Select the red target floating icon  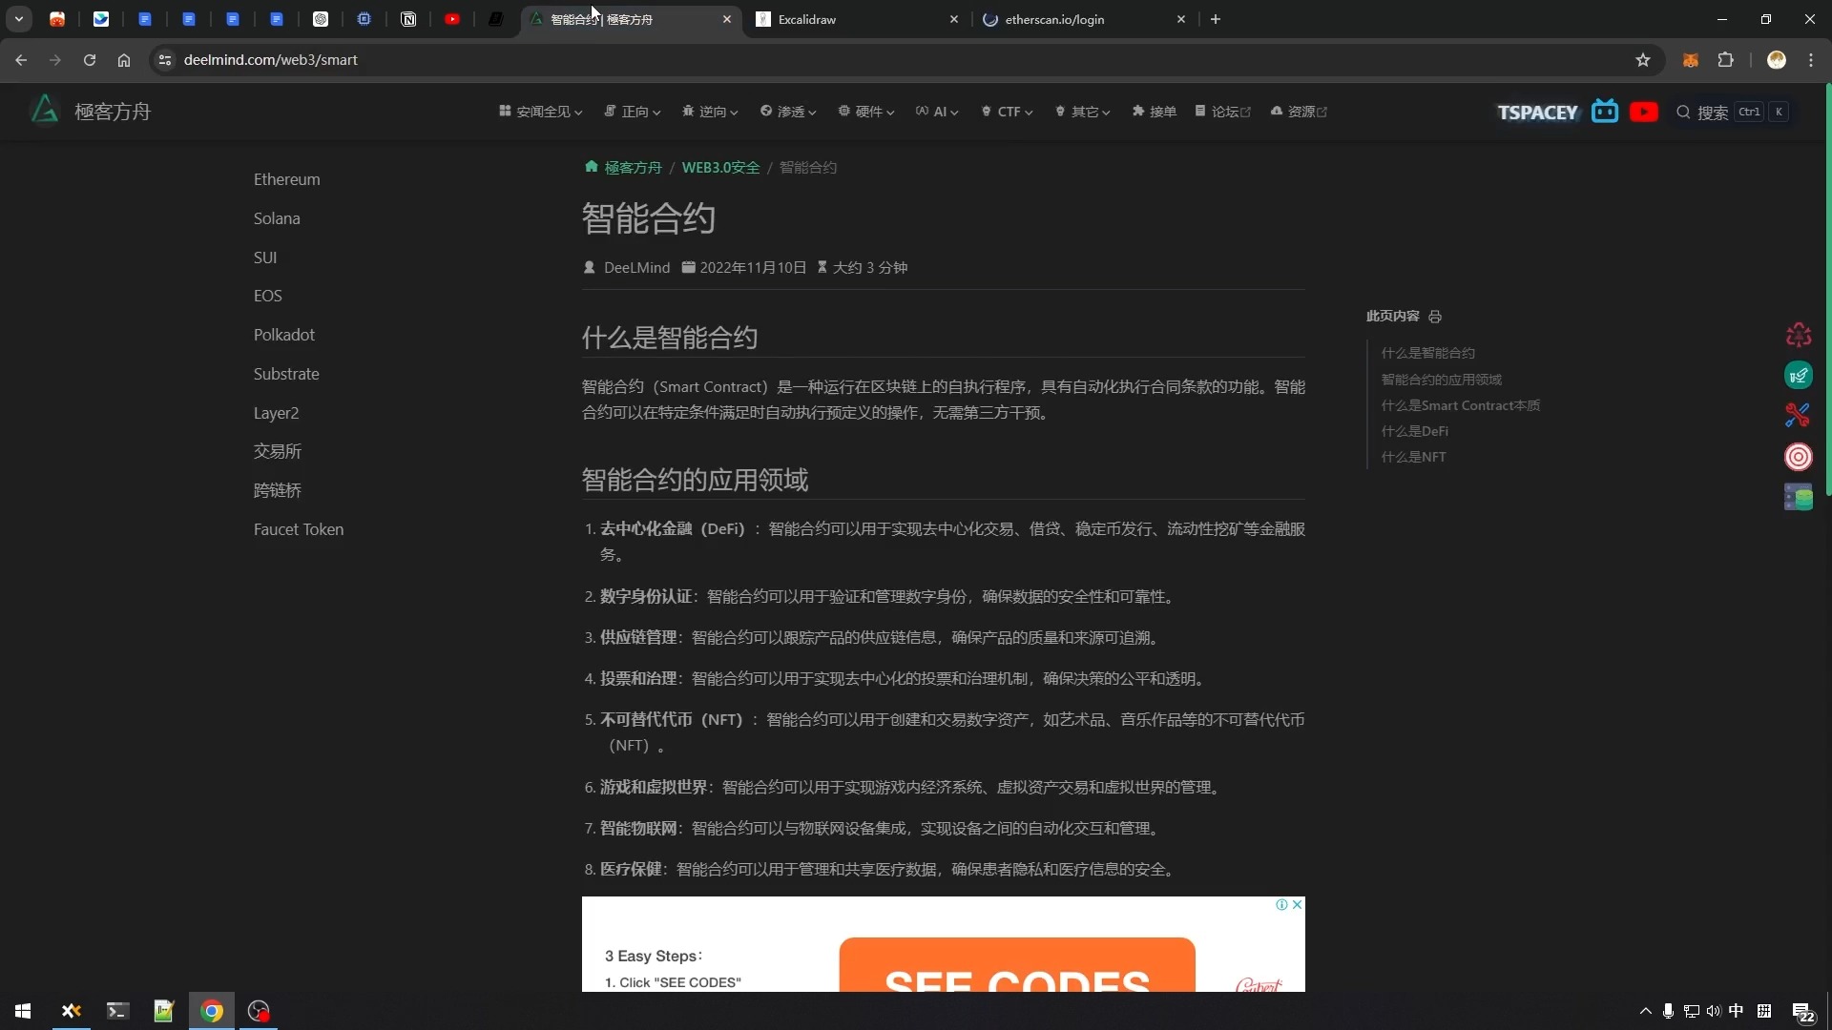pyautogui.click(x=1799, y=457)
